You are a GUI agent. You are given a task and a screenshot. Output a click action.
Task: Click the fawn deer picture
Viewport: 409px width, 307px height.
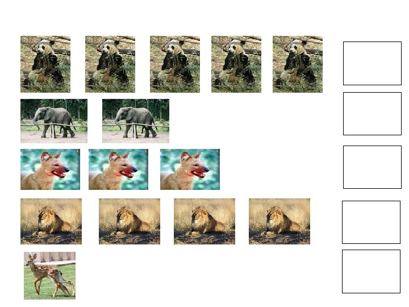[x=49, y=275]
